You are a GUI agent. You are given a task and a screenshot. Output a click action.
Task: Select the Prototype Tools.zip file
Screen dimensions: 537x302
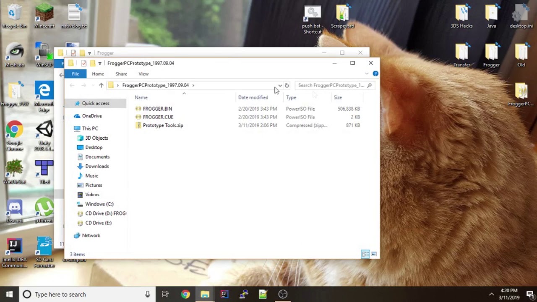click(x=163, y=125)
